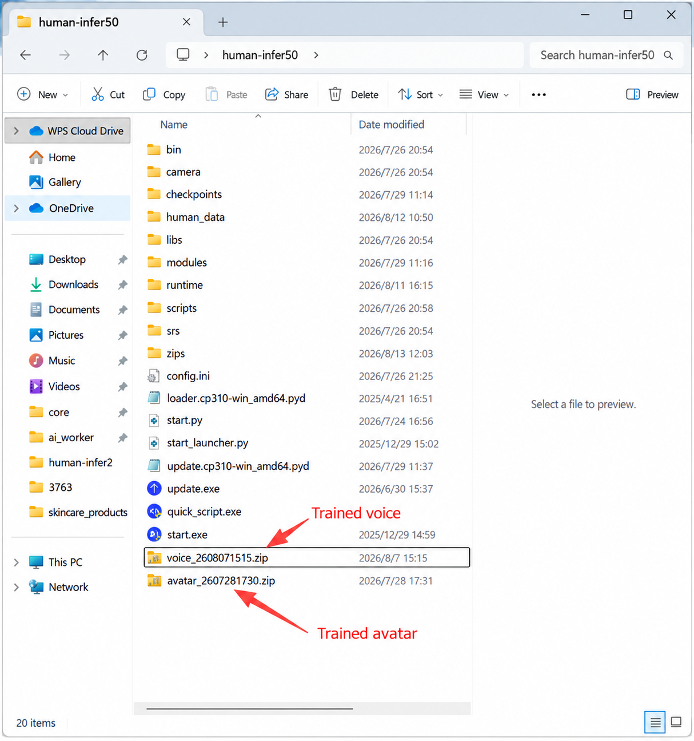This screenshot has height=741, width=694.
Task: Select the start.exe file icon
Action: [154, 534]
